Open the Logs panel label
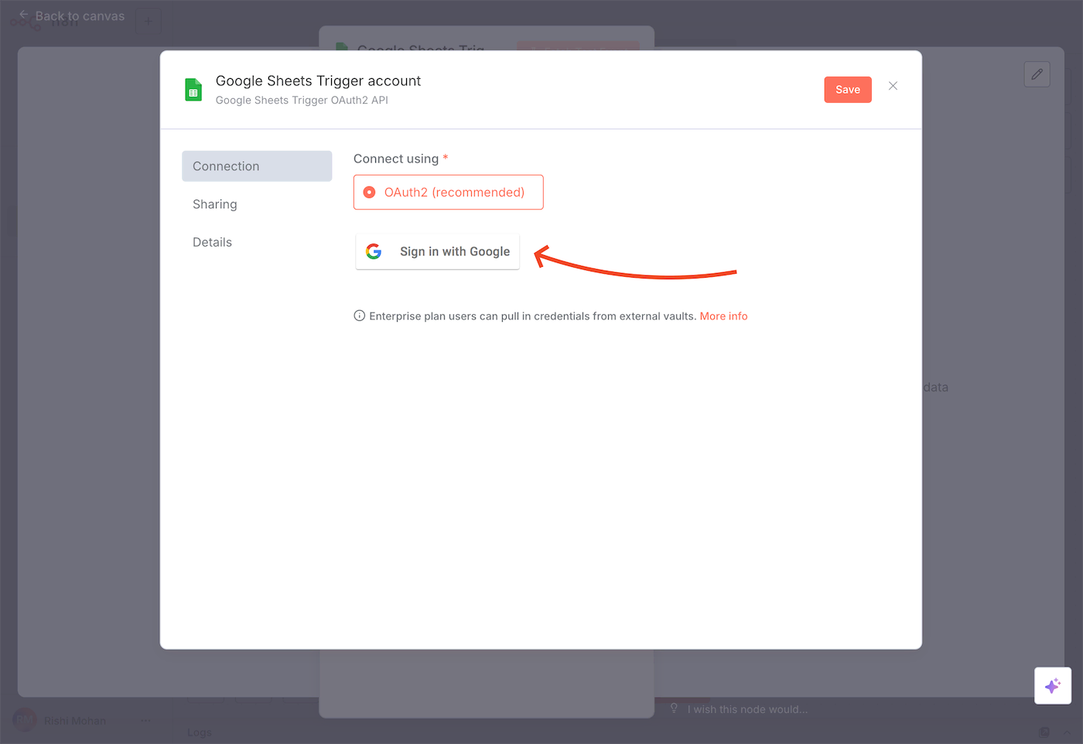Screen dimensions: 1083x744 pyautogui.click(x=199, y=732)
